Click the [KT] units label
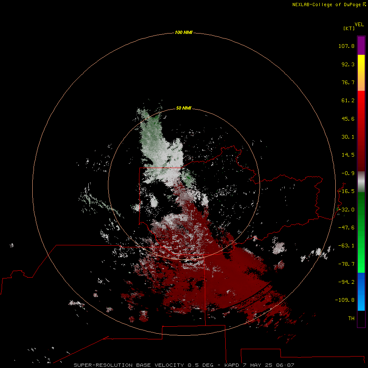Viewport: 368px width, 368px height. point(349,28)
